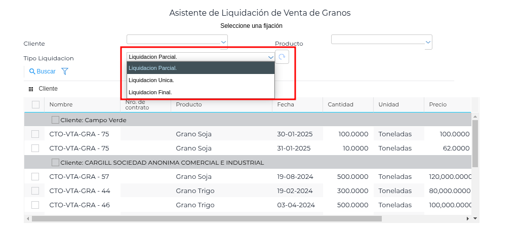
Task: Click the grid grouping icon beside Cliente
Action: [31, 89]
